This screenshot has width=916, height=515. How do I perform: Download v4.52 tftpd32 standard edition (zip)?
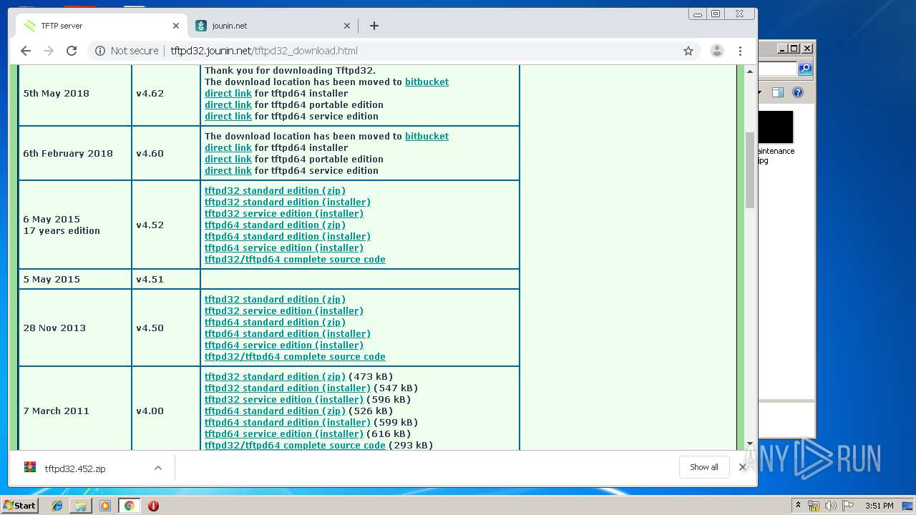point(275,190)
